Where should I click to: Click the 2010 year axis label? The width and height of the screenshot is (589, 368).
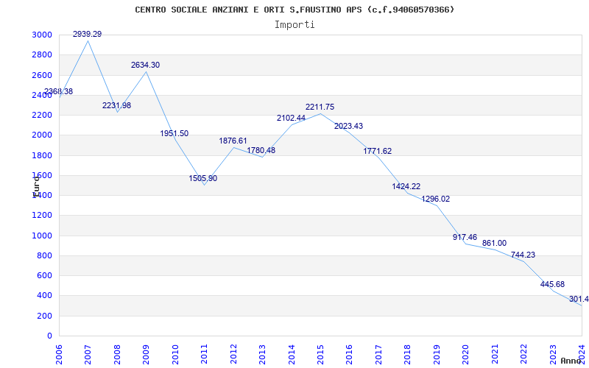(175, 353)
